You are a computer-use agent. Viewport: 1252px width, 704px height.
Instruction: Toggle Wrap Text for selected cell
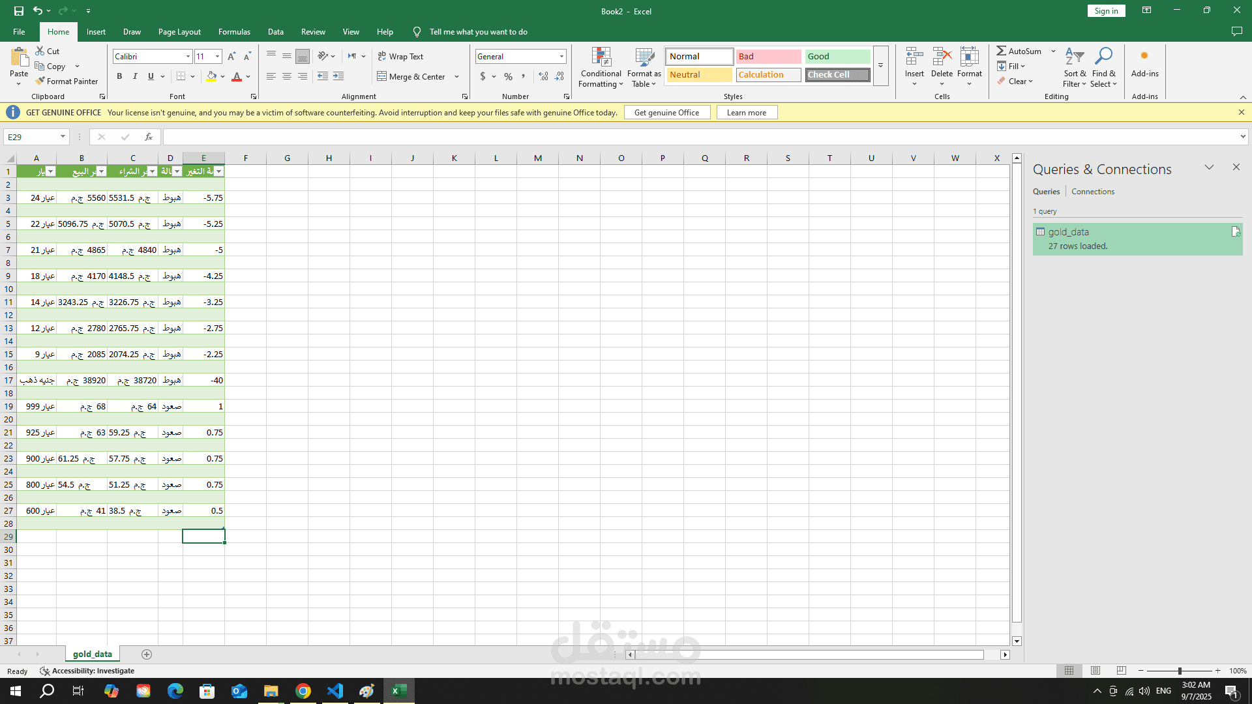[400, 57]
